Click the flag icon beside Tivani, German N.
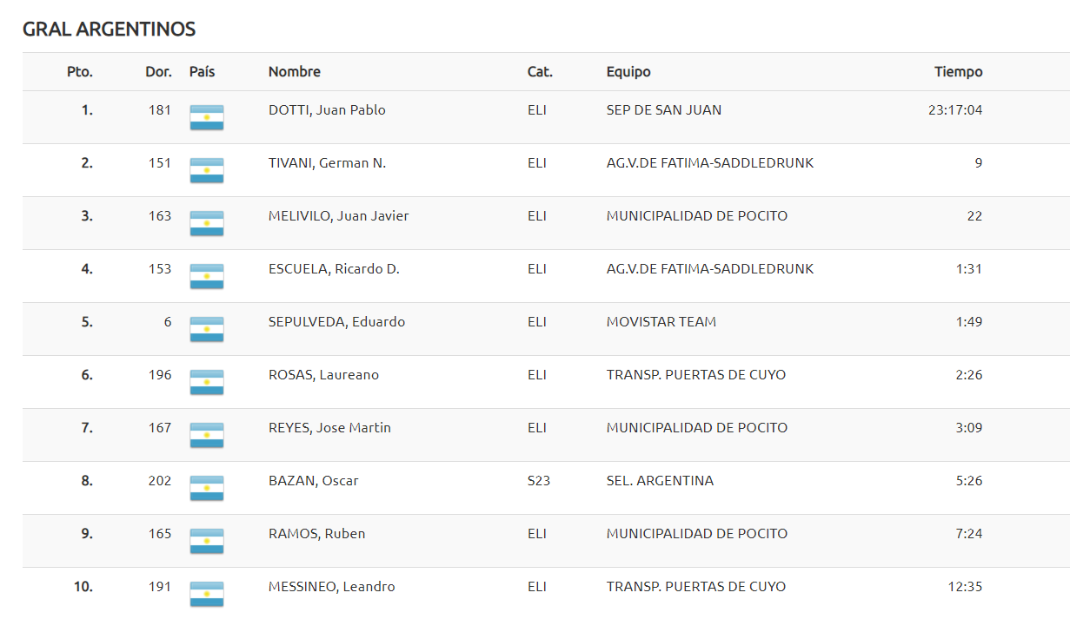Image resolution: width=1070 pixels, height=619 pixels. (x=206, y=170)
